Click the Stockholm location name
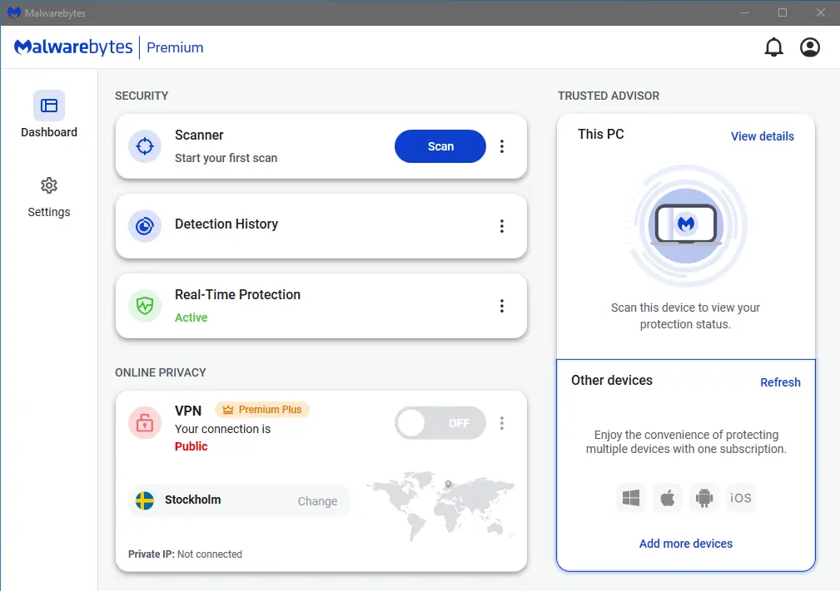 (x=193, y=500)
